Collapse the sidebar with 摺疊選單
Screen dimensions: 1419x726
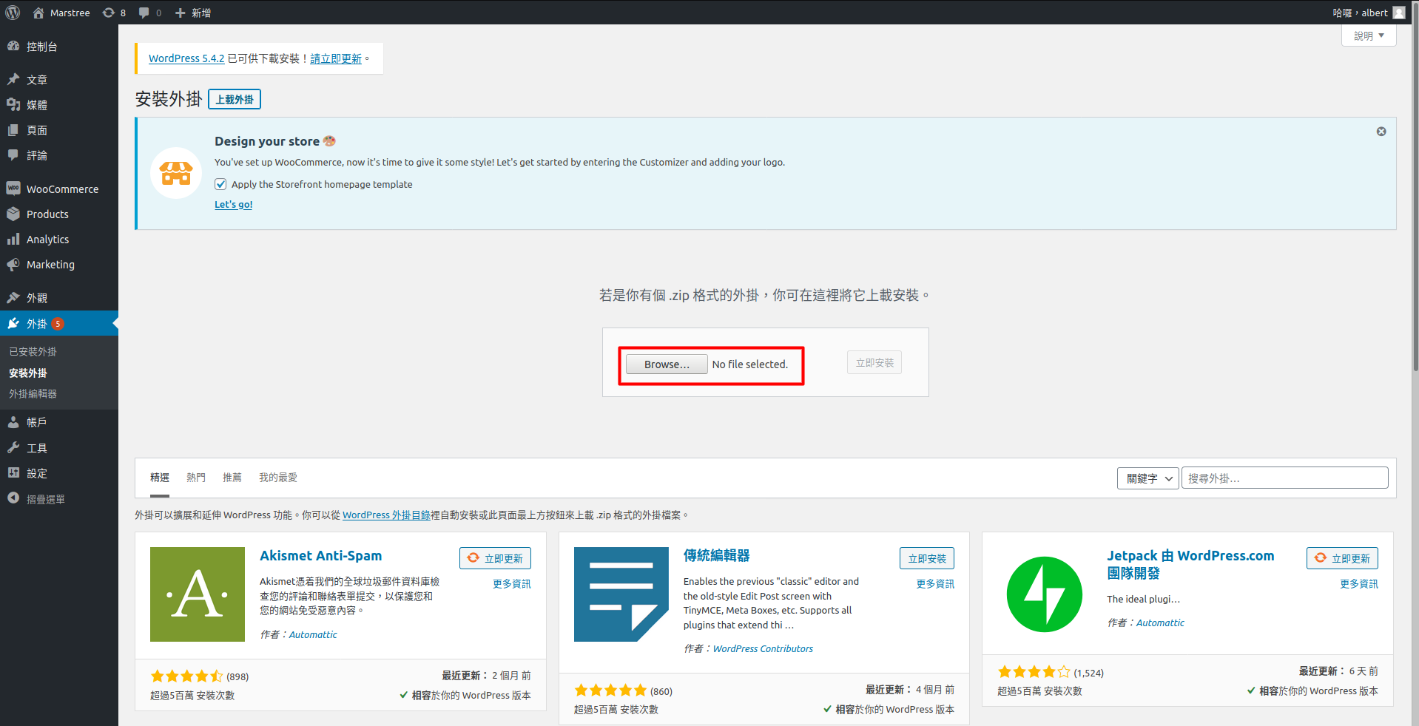[x=45, y=499]
